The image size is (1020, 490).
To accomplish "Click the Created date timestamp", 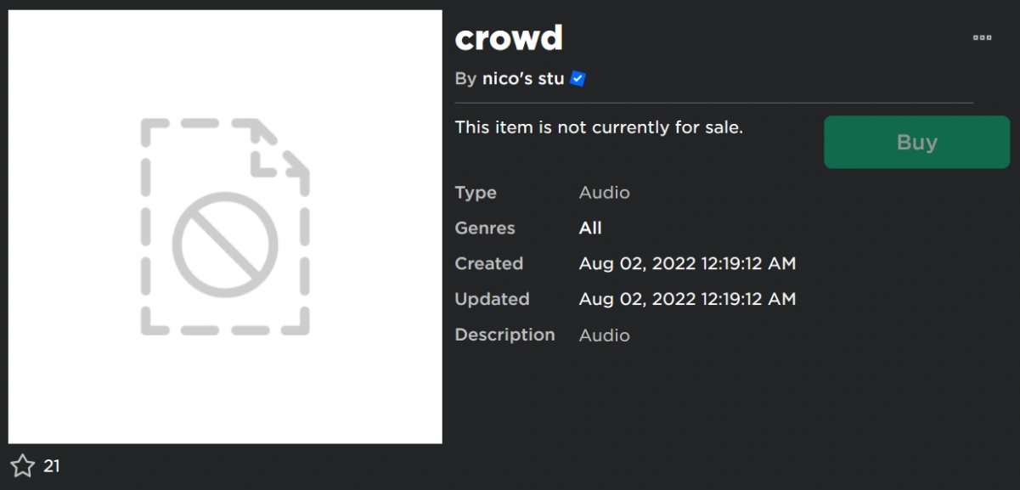I will pyautogui.click(x=687, y=264).
